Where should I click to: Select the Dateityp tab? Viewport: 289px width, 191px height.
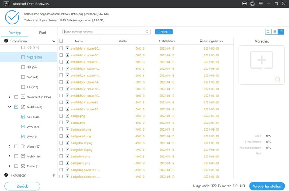14,33
